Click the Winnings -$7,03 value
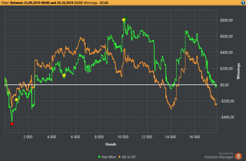The image size is (246, 161). 104,3
